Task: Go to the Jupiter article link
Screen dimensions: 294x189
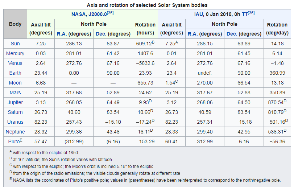Action: pos(15,102)
